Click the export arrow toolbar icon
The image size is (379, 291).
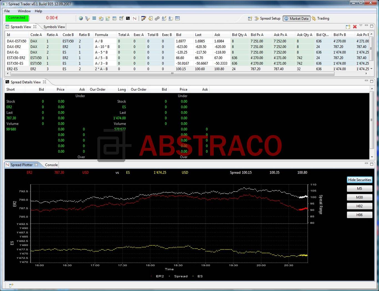pyautogui.click(x=150, y=18)
